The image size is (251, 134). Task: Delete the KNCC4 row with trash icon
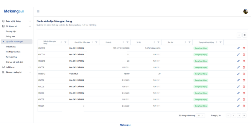click(244, 106)
